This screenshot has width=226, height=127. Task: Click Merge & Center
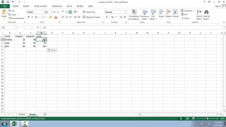point(91,17)
